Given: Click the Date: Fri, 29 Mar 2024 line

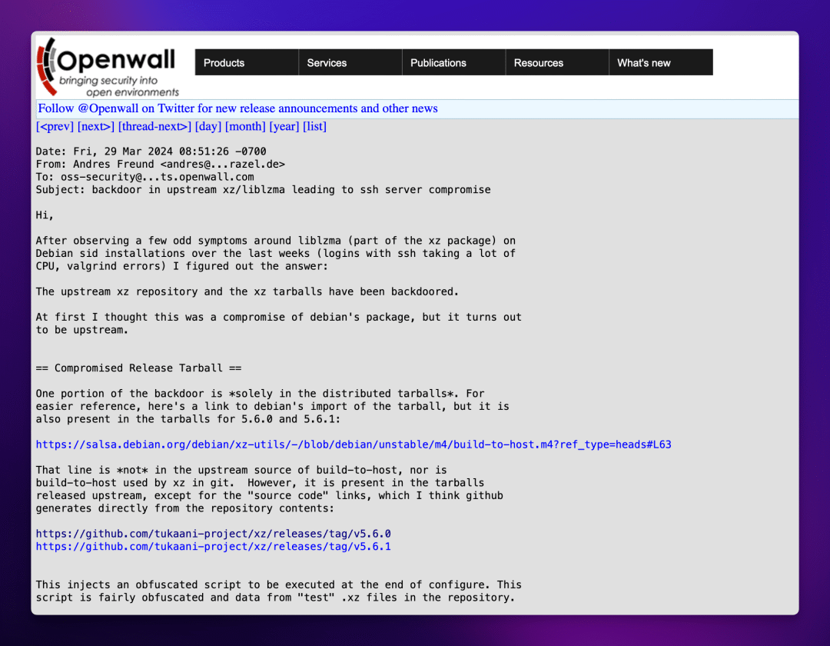Looking at the screenshot, I should click(x=151, y=152).
